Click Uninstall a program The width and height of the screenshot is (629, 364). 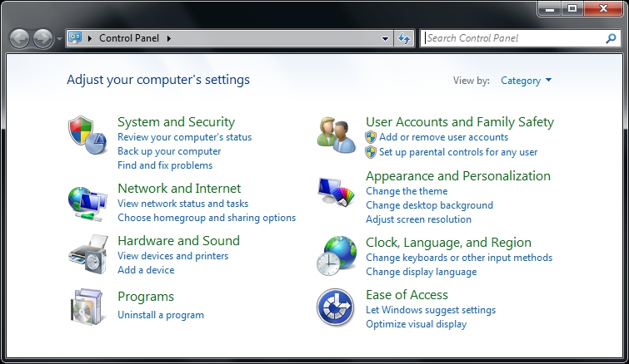[x=161, y=315]
